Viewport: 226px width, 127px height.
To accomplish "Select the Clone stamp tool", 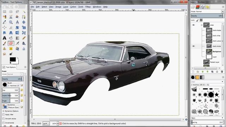I will pyautogui.click(x=5, y=49).
